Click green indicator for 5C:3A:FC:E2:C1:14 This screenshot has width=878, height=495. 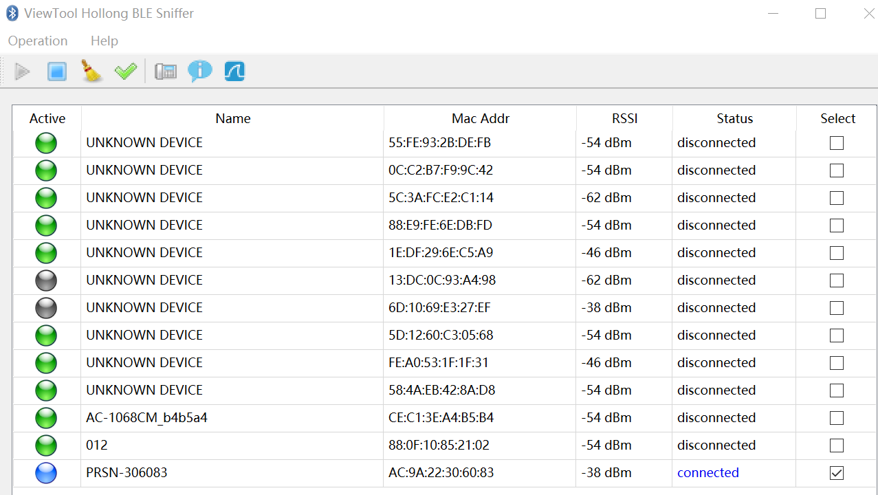pos(46,198)
